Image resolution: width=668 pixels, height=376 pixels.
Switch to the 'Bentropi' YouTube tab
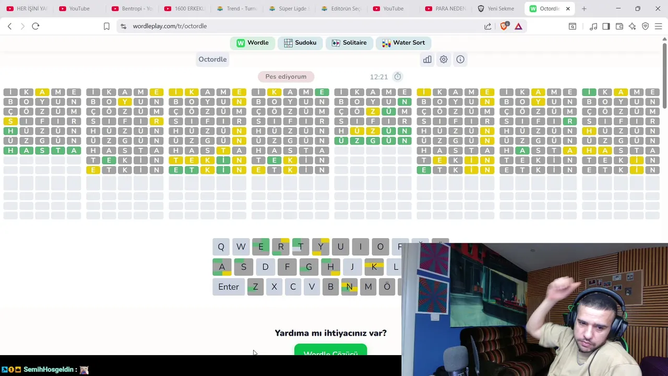click(132, 8)
